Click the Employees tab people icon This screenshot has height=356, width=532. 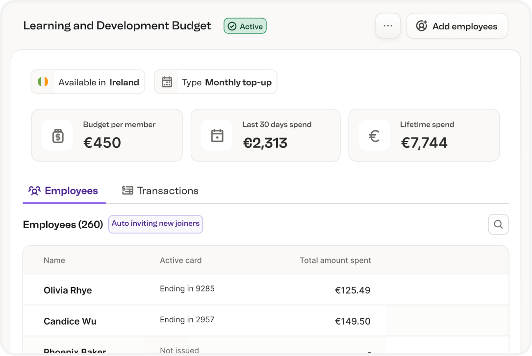tap(34, 191)
